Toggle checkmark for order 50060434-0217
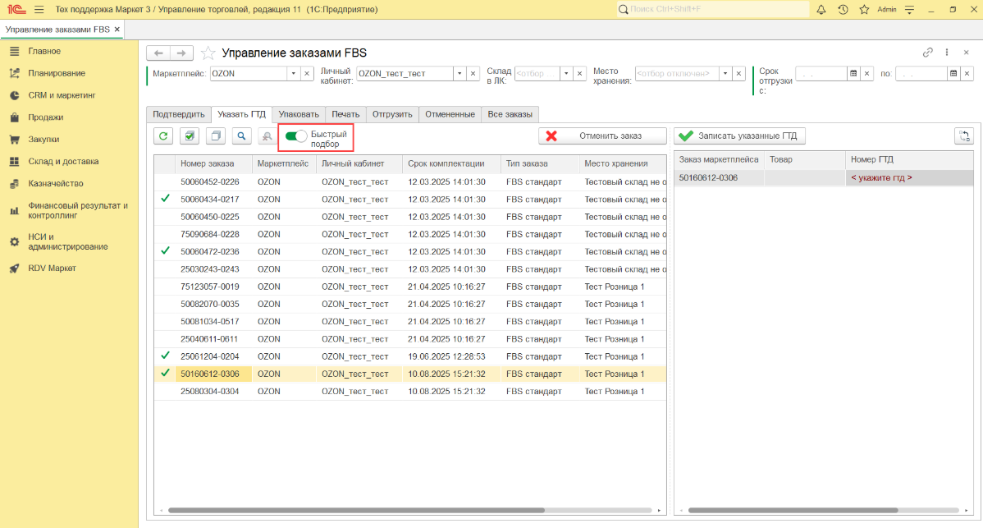 166,199
